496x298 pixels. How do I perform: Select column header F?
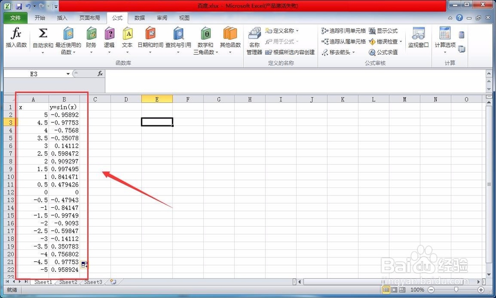click(x=188, y=99)
